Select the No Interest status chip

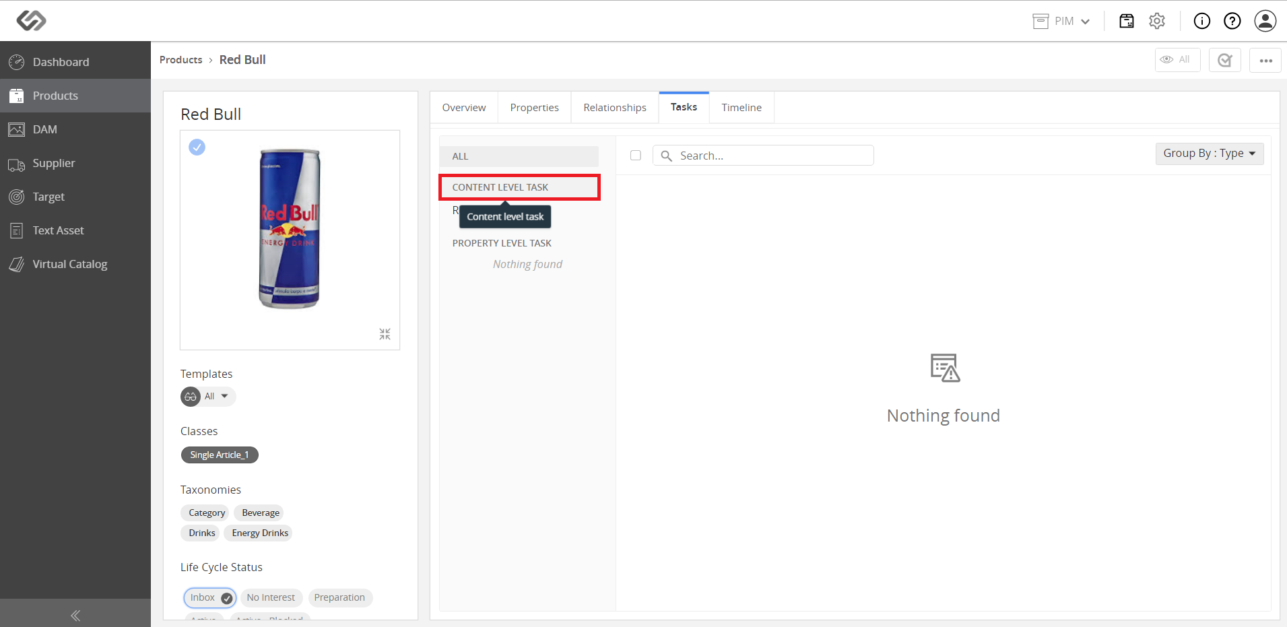(271, 597)
